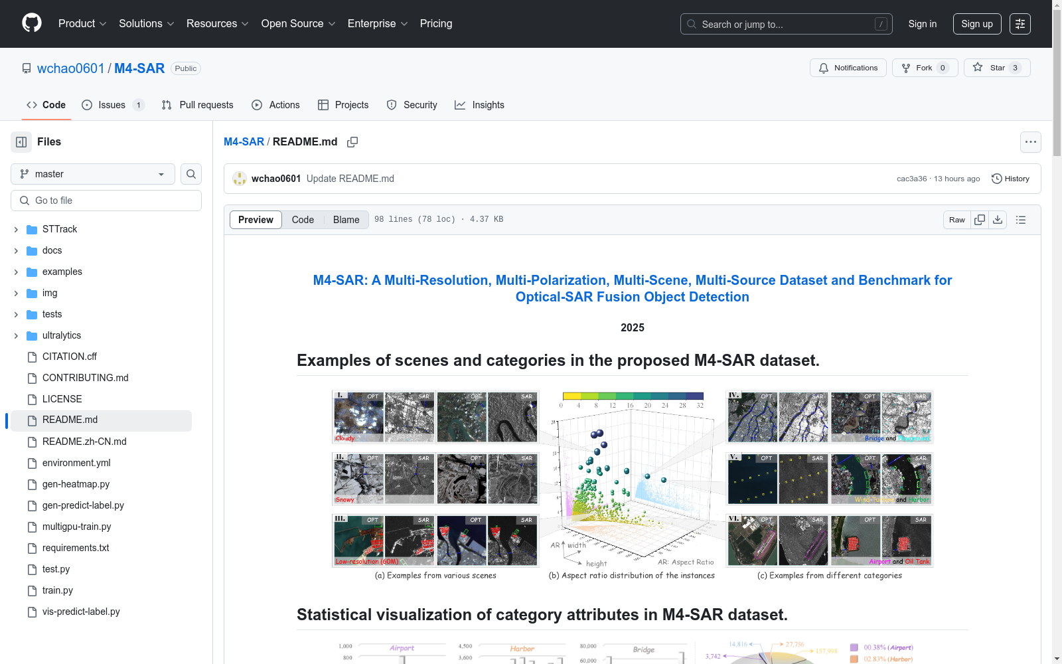
Task: Copy the README.md file path
Action: [x=352, y=142]
